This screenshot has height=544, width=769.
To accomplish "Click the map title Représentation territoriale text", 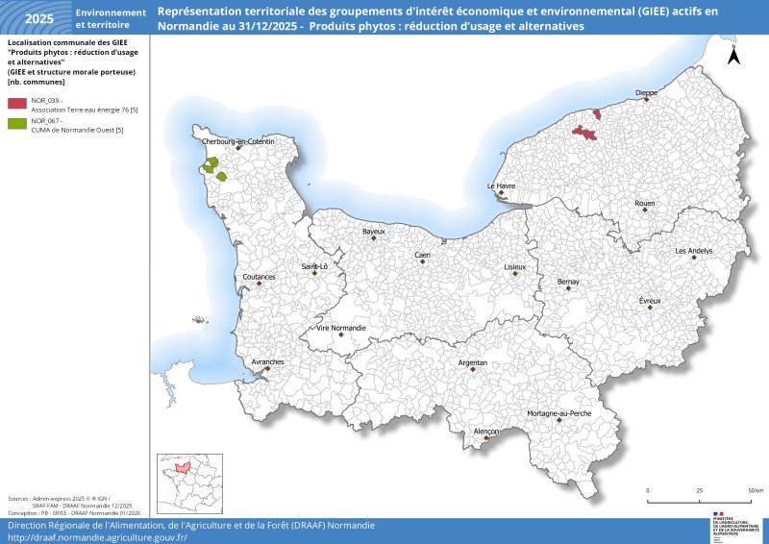I will click(437, 18).
